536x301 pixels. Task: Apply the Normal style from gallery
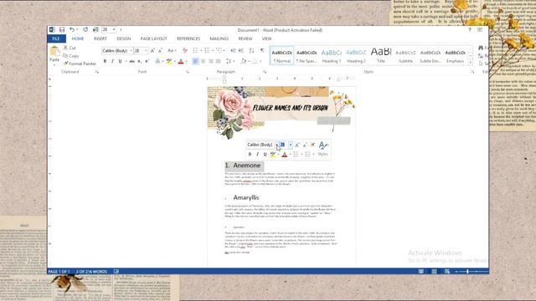(282, 56)
